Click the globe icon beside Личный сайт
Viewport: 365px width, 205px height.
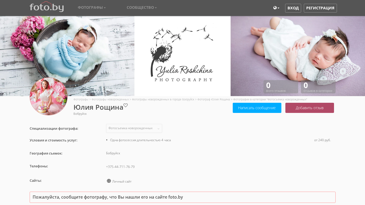[109, 181]
